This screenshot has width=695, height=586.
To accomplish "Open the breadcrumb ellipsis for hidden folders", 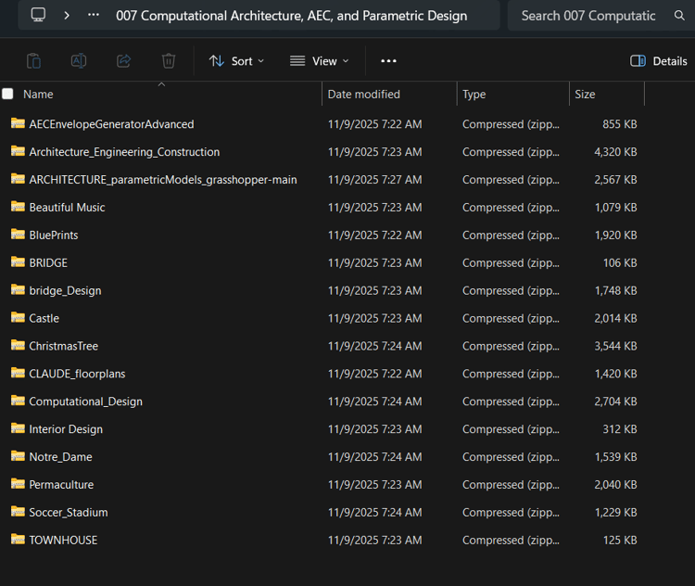I will [x=94, y=15].
